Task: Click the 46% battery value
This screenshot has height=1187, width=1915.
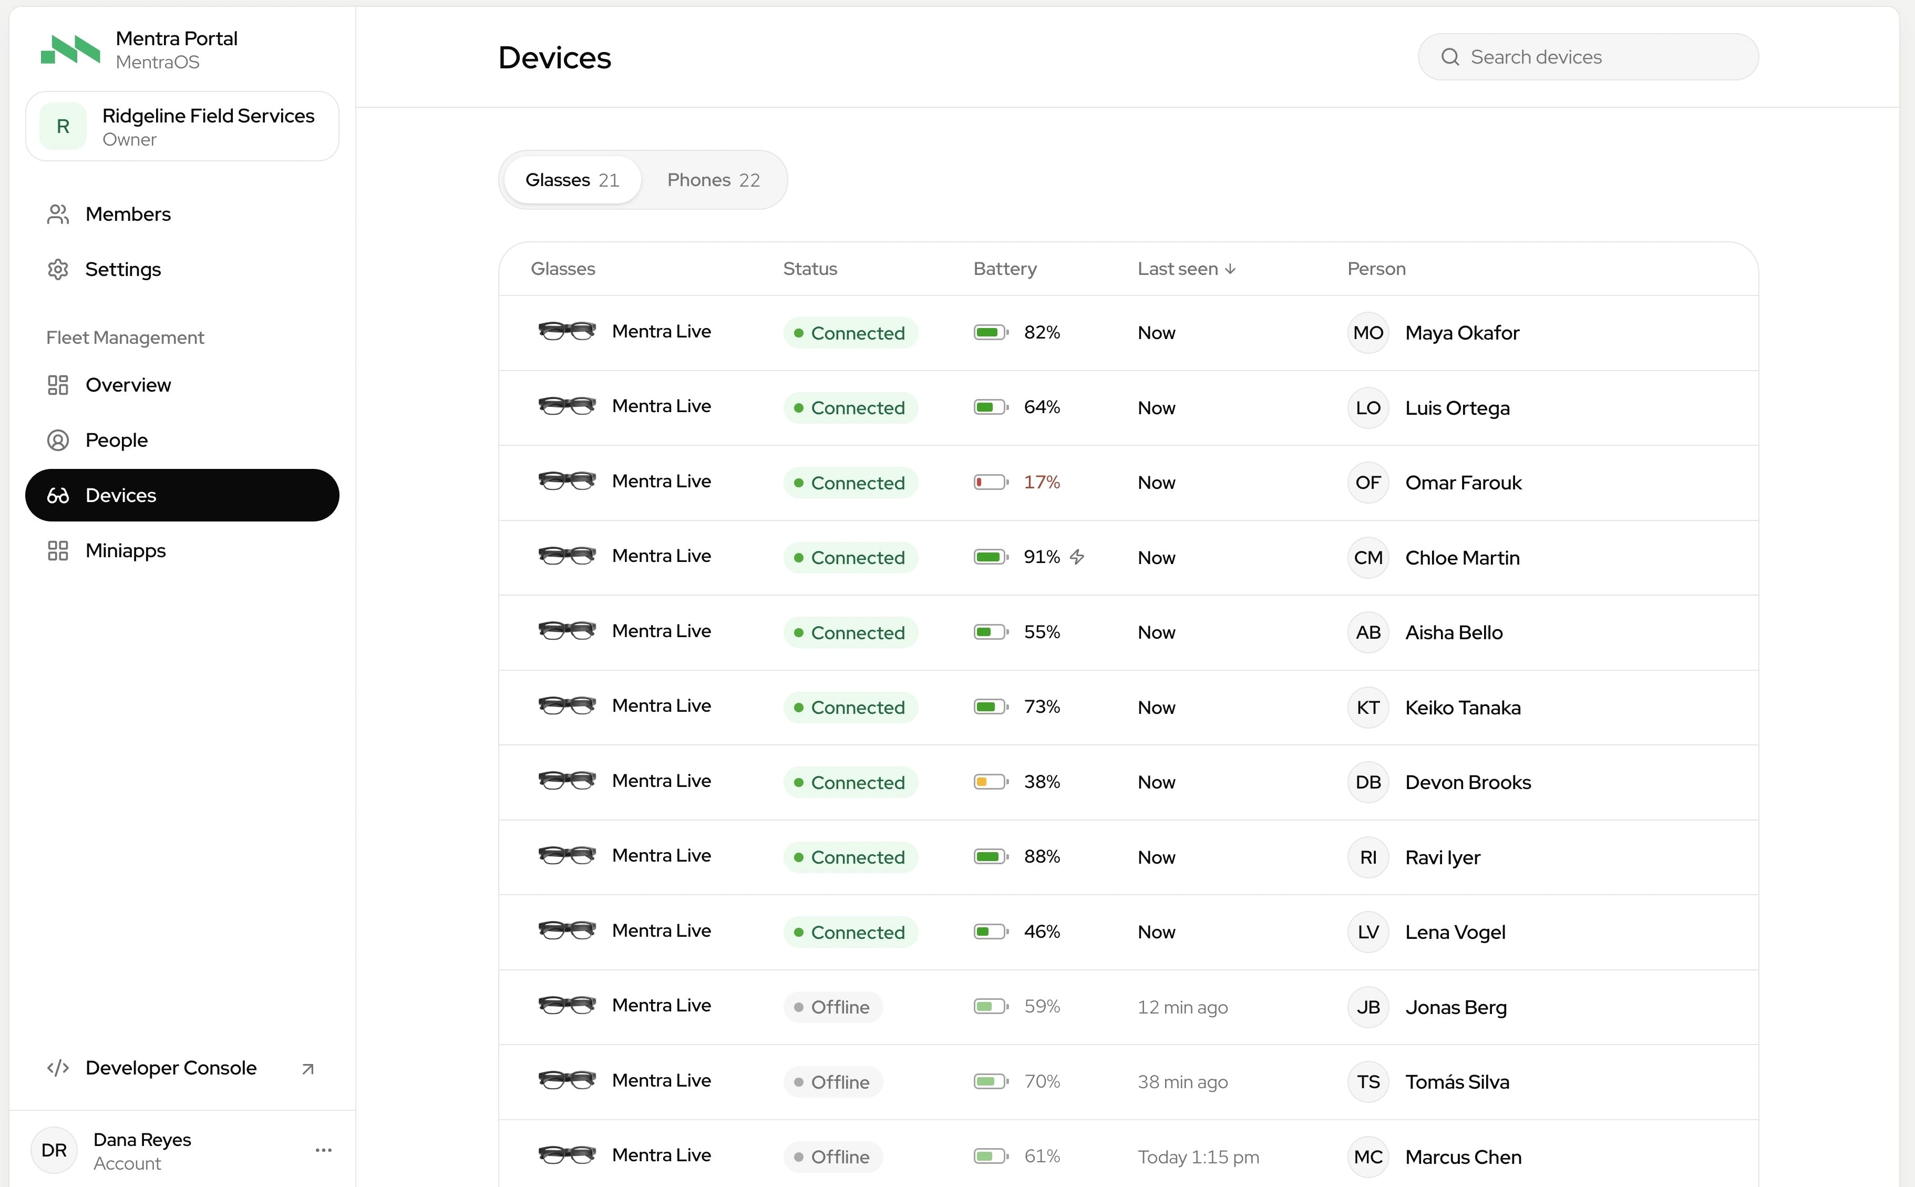Action: (1042, 932)
